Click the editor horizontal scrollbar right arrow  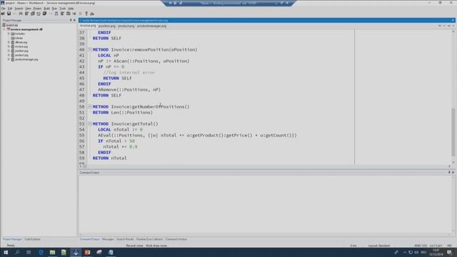click(449, 166)
